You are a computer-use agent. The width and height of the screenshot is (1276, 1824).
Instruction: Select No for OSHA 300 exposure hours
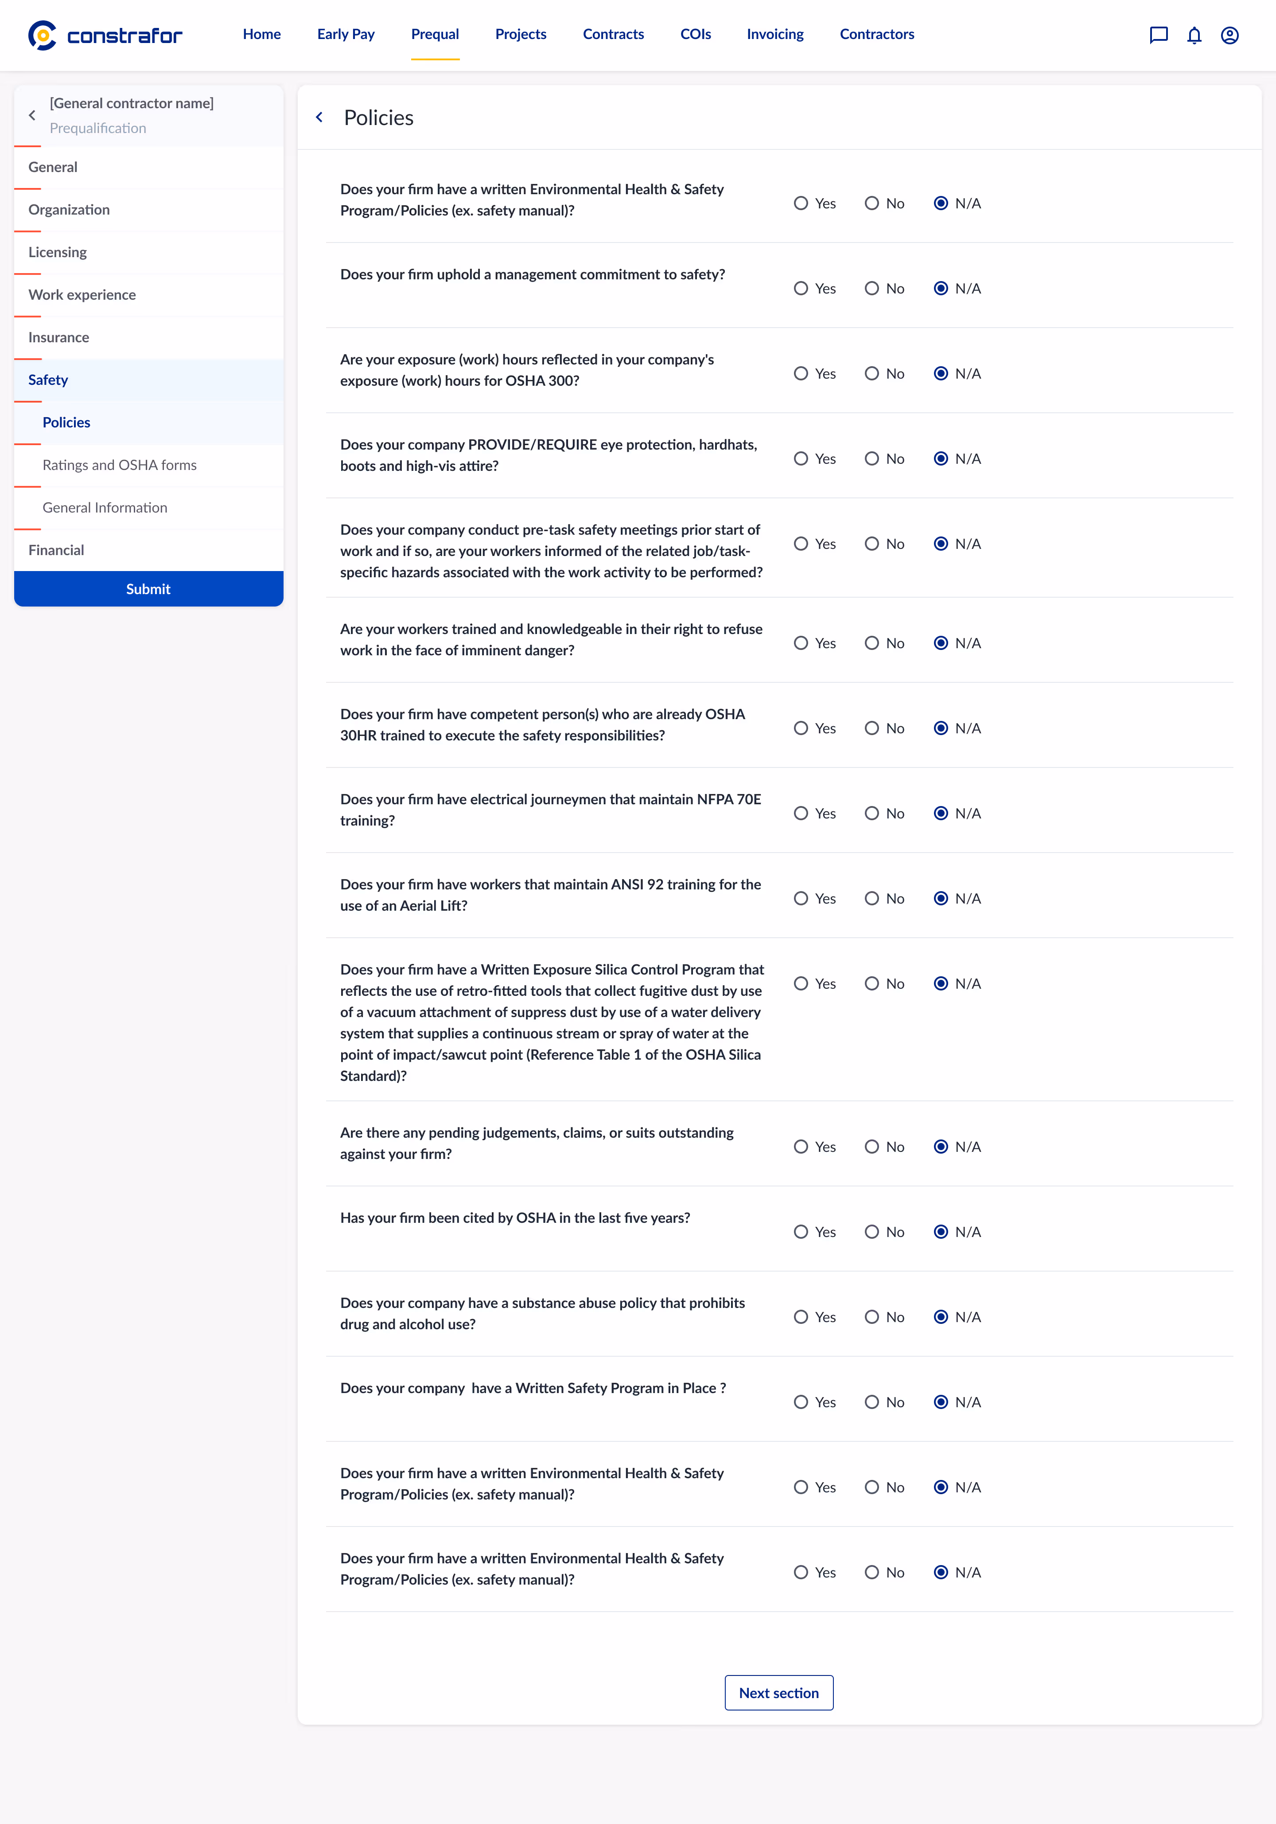[x=872, y=373]
